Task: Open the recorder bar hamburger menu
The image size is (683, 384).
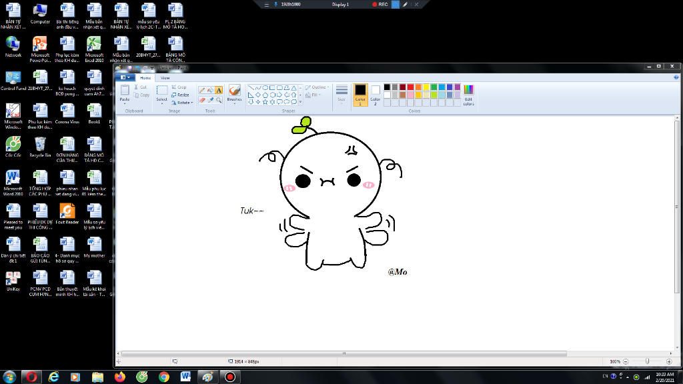Action: pyautogui.click(x=267, y=5)
